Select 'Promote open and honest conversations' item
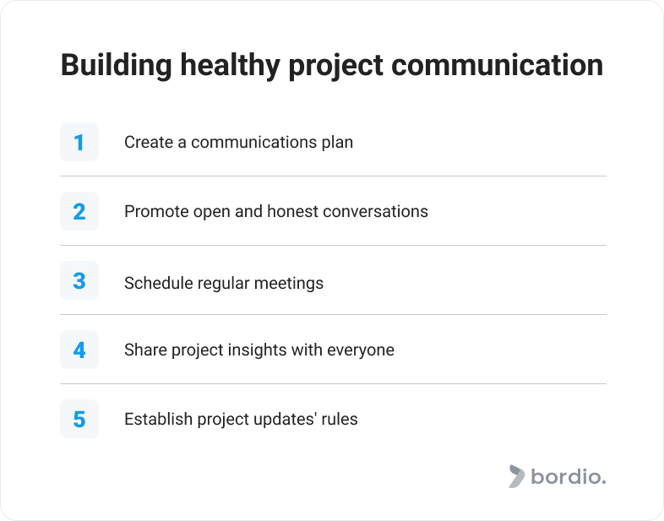 (x=276, y=212)
